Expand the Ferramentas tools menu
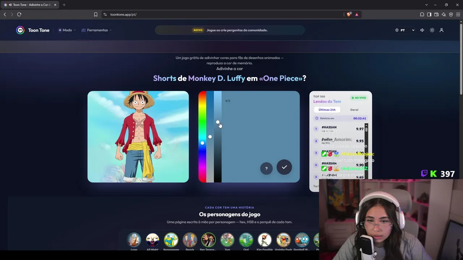 pyautogui.click(x=97, y=30)
